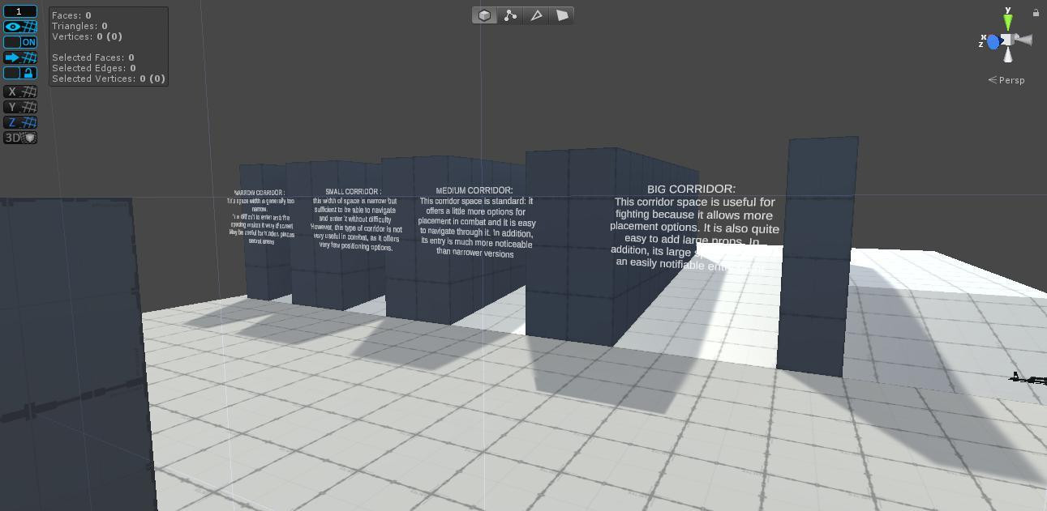The height and width of the screenshot is (511, 1047).
Task: Click the scene gizmo center cube
Action: click(1006, 40)
